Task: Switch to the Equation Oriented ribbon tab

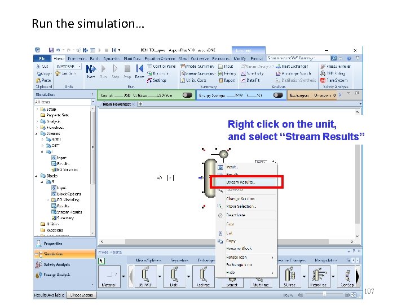Action: (x=160, y=59)
